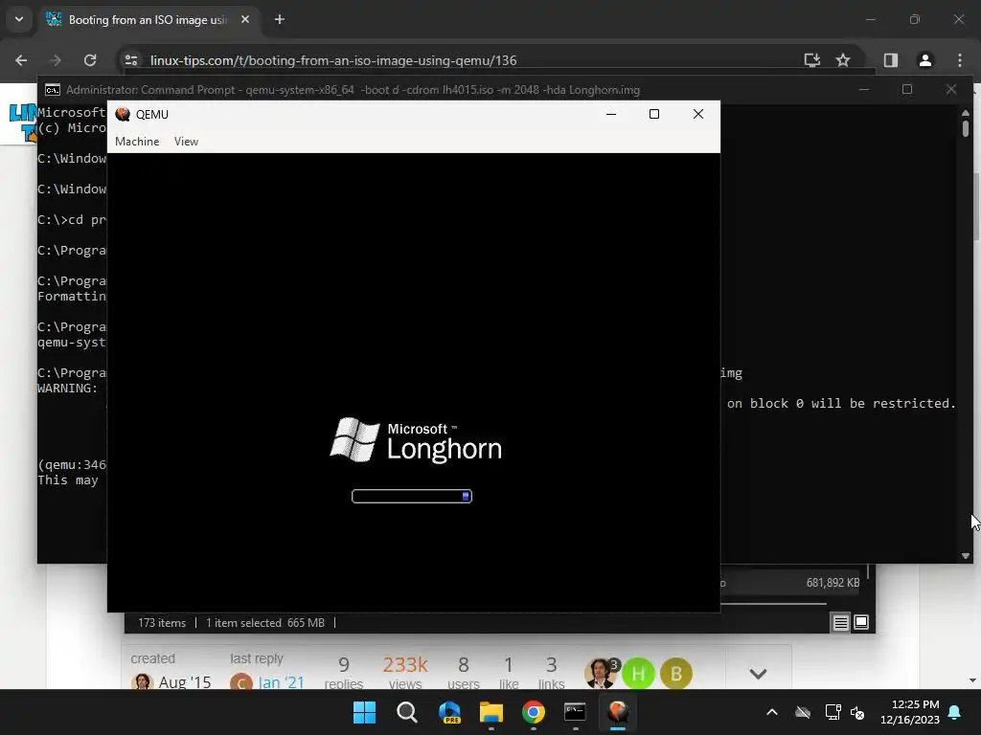Image resolution: width=981 pixels, height=735 pixels.
Task: Switch File Explorer to large icons view
Action: (x=861, y=622)
